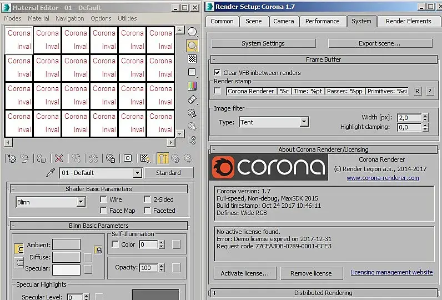Click Specular color swatch
This screenshot has height=300, width=442.
pyautogui.click(x=66, y=269)
